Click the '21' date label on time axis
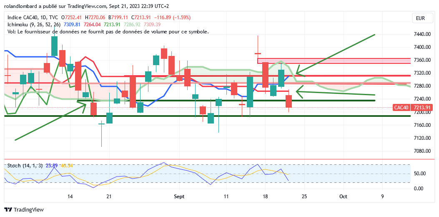This screenshot has width=439, height=217. click(109, 197)
